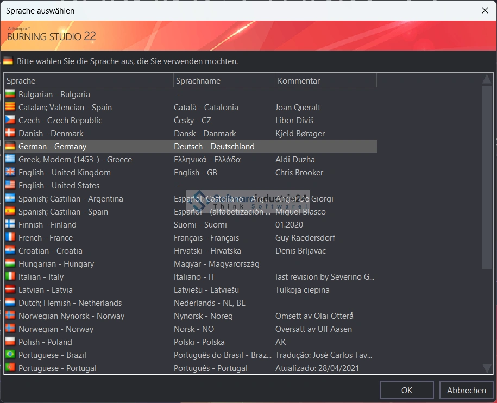Choose French - France from the list
This screenshot has height=403, width=497.
coord(46,238)
